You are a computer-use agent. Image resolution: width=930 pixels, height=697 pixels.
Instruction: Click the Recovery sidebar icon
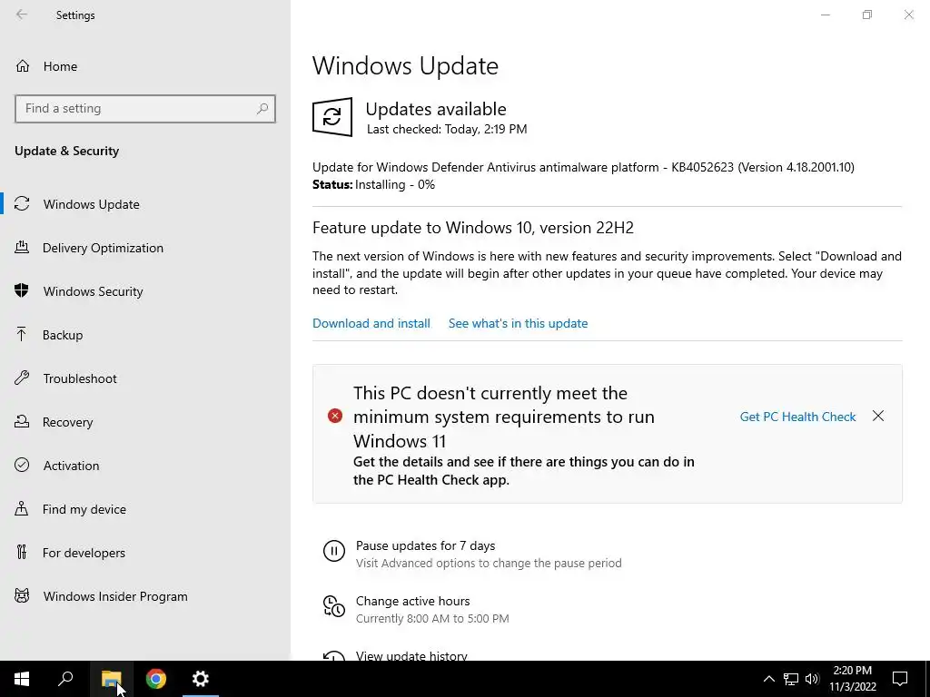[x=22, y=421]
